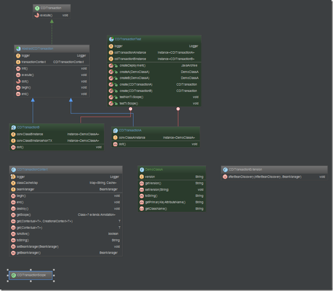Viewport: 333px width, 291px height.
Task: Select the CDITransactionExtension node title
Action: tap(245, 169)
